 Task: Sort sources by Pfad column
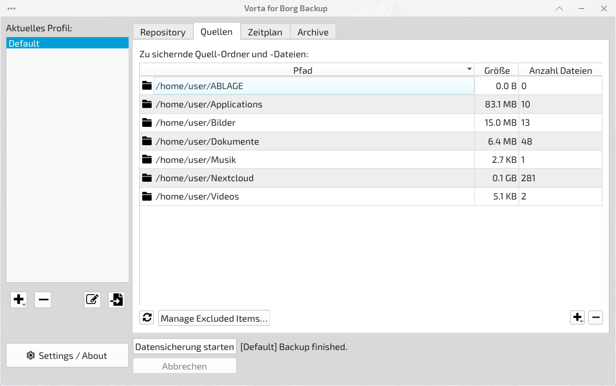303,70
